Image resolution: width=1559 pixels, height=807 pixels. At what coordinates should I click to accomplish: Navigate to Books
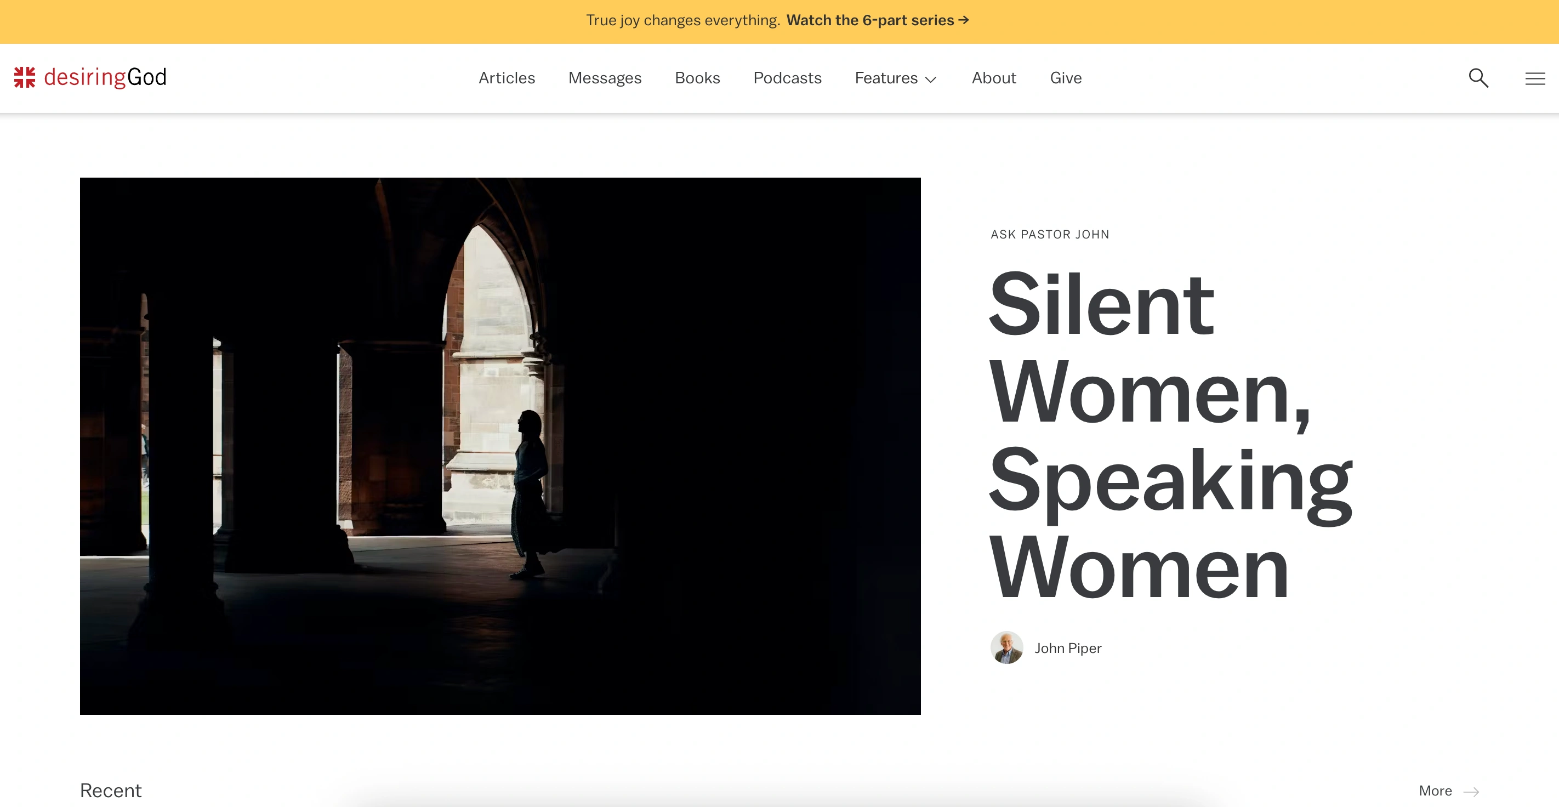(697, 78)
